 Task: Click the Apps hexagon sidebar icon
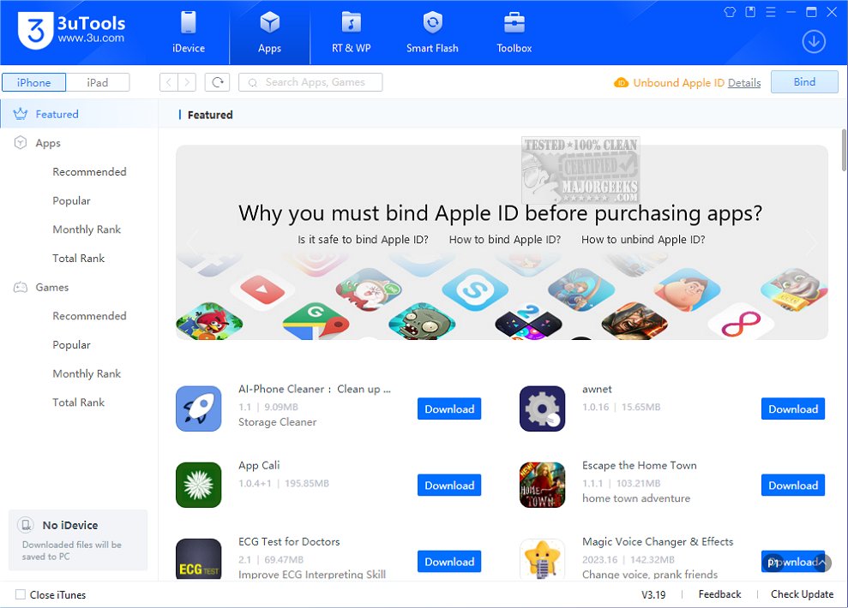click(21, 142)
